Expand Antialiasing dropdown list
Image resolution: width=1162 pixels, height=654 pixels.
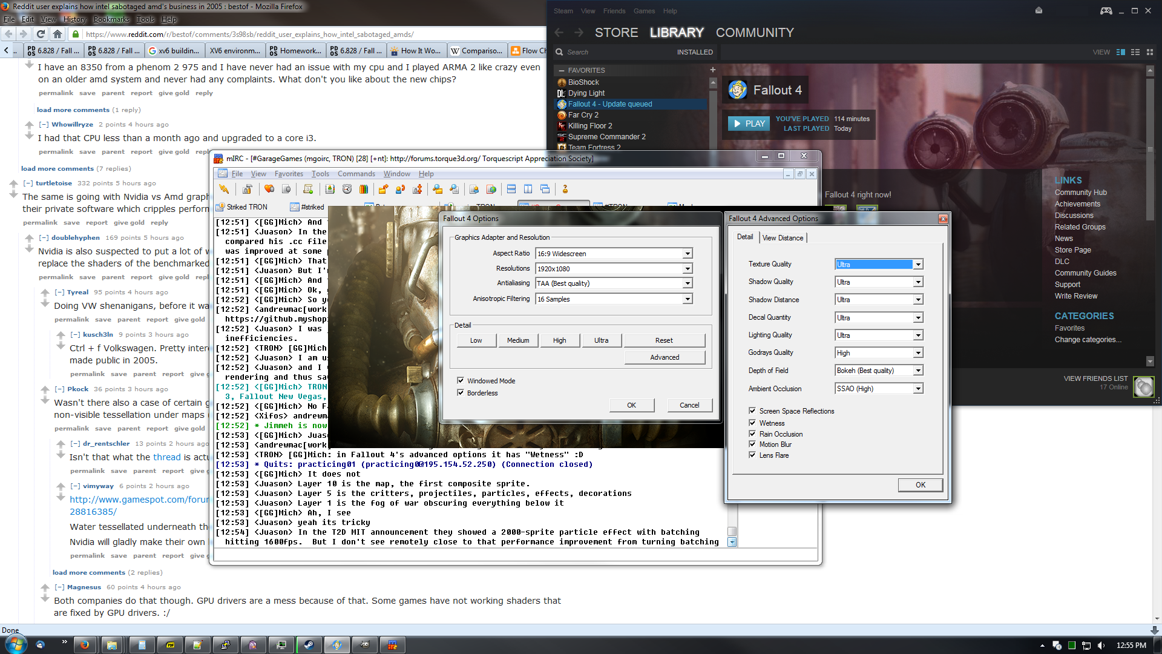pos(688,283)
